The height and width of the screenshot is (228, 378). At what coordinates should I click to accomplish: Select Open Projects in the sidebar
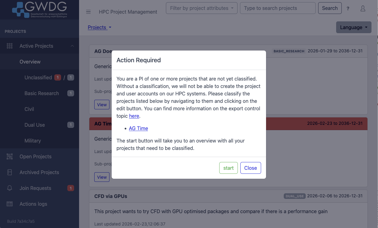36,156
